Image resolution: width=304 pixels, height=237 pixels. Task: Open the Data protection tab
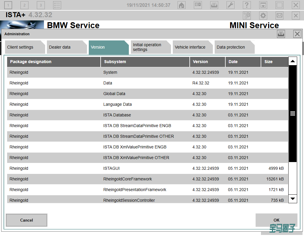[x=235, y=47]
